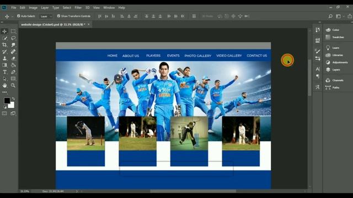The image size is (353, 198).
Task: Click EVENTS in the website mockup
Action: pos(173,56)
